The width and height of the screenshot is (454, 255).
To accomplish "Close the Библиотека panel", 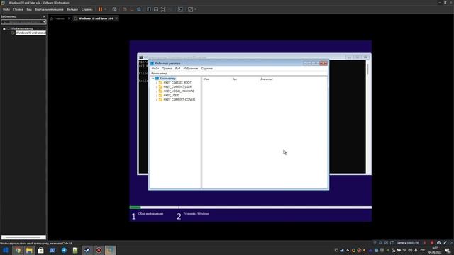I will click(x=44, y=16).
